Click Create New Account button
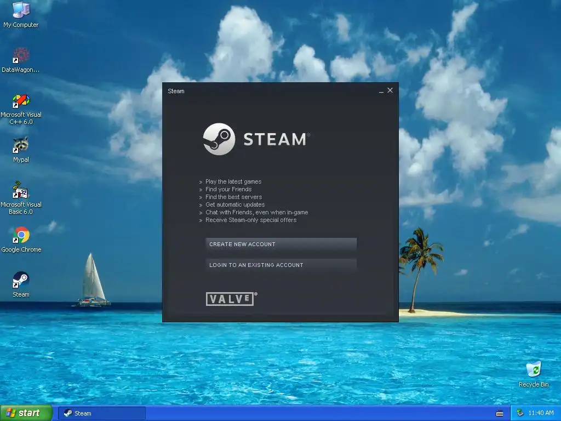Image resolution: width=561 pixels, height=421 pixels. pyautogui.click(x=281, y=244)
